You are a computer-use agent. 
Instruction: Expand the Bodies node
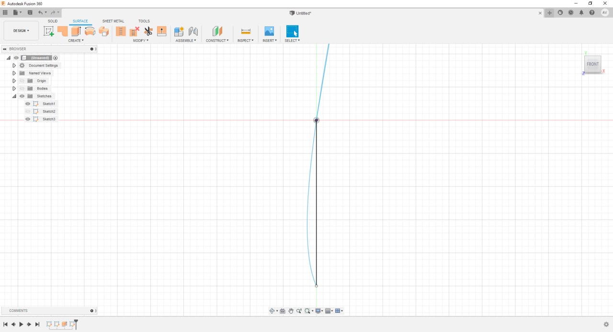click(14, 89)
